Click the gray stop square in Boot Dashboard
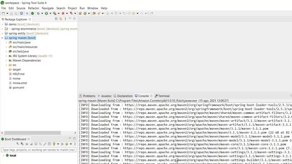 [x=26, y=144]
